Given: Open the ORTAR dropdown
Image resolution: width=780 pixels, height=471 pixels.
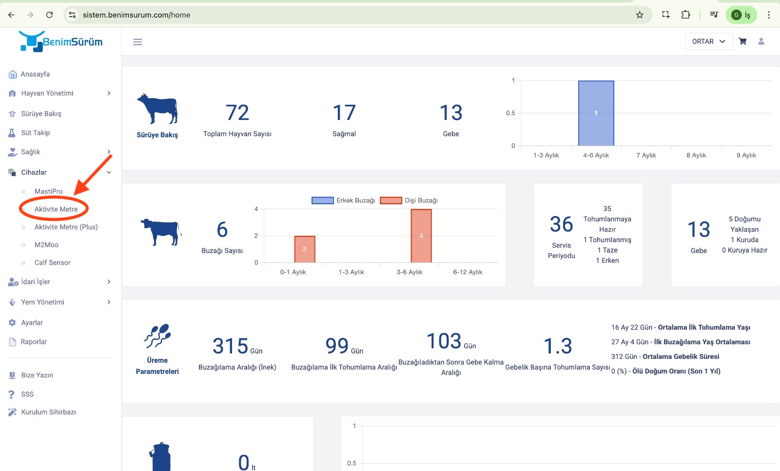Looking at the screenshot, I should tap(708, 41).
